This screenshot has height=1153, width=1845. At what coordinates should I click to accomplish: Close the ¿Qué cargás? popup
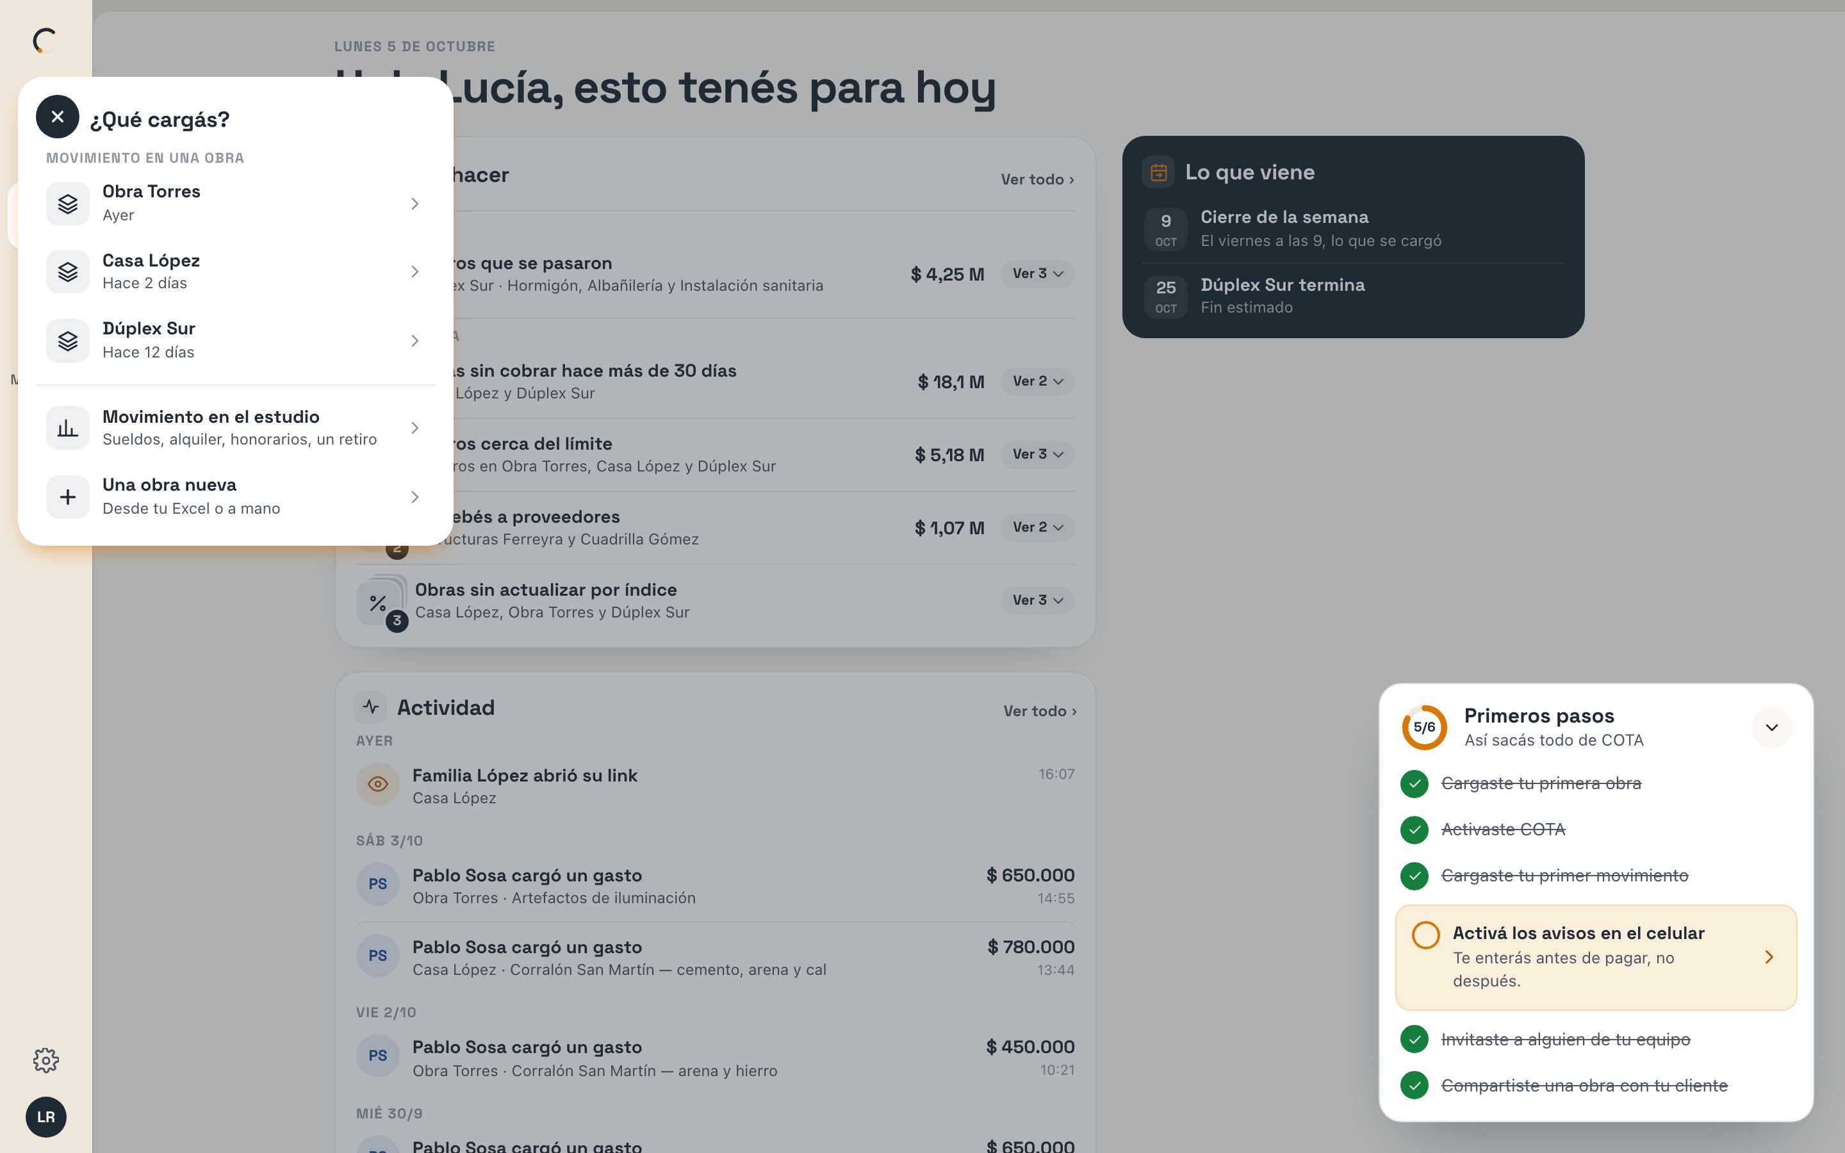coord(57,117)
